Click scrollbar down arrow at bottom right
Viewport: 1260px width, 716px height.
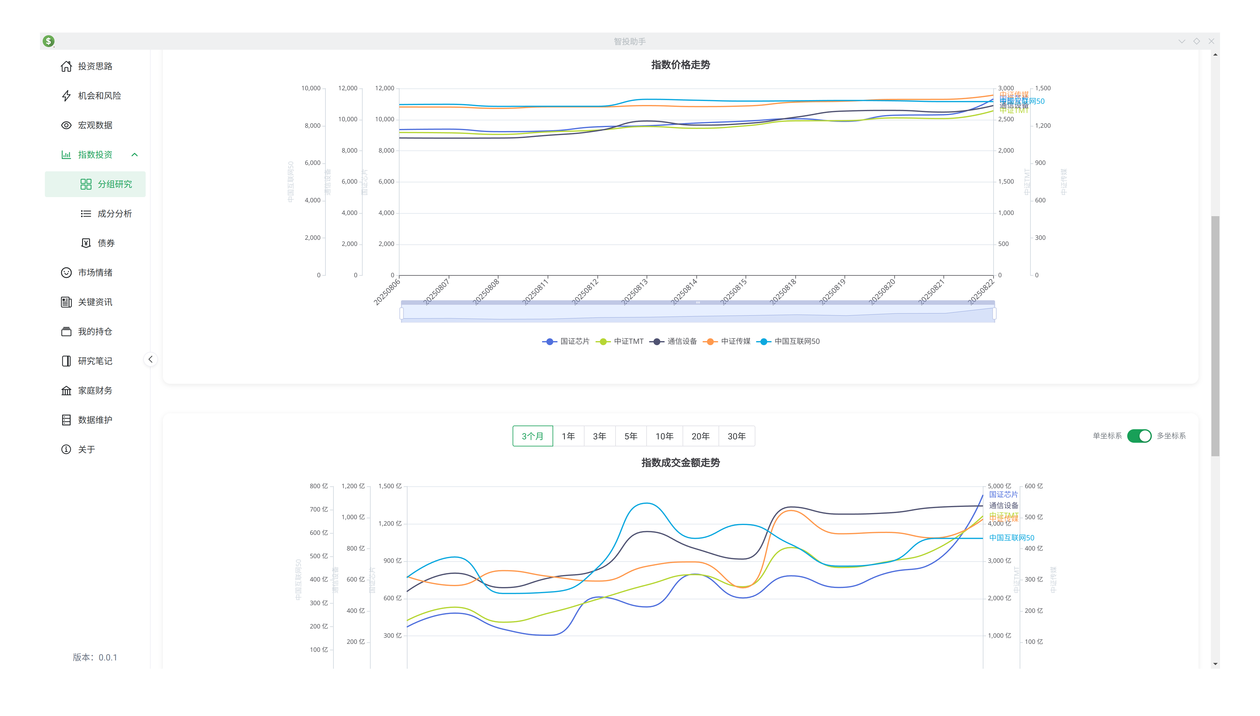1215,664
